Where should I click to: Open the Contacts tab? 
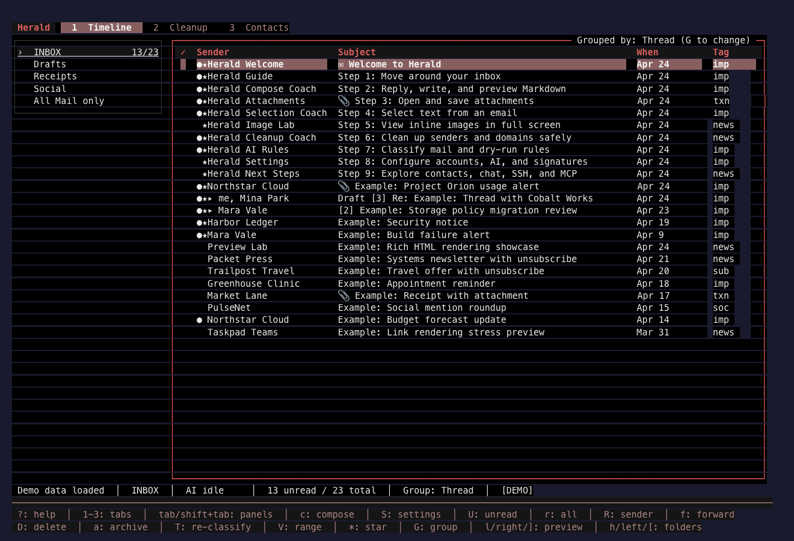pyautogui.click(x=259, y=28)
